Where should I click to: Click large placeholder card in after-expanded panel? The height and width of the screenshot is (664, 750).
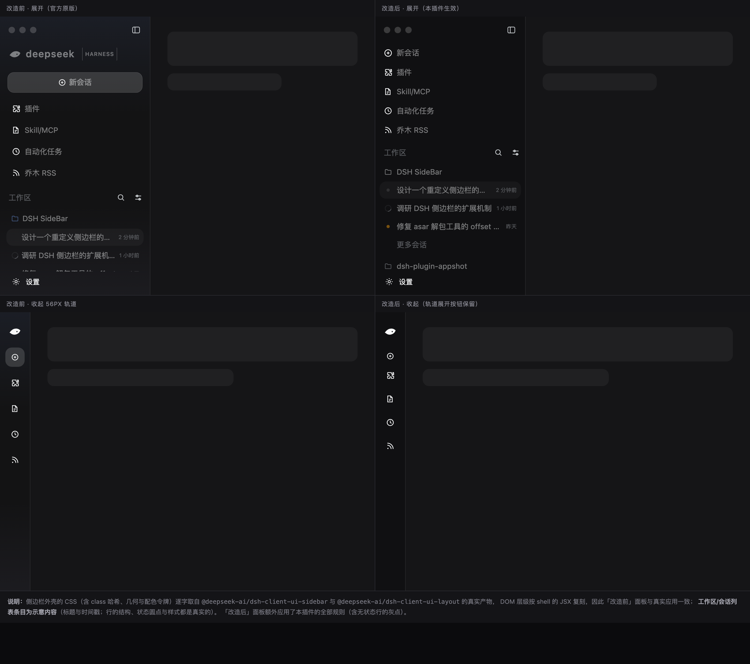tap(638, 49)
